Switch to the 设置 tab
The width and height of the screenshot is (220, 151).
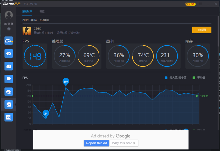(x=42, y=11)
